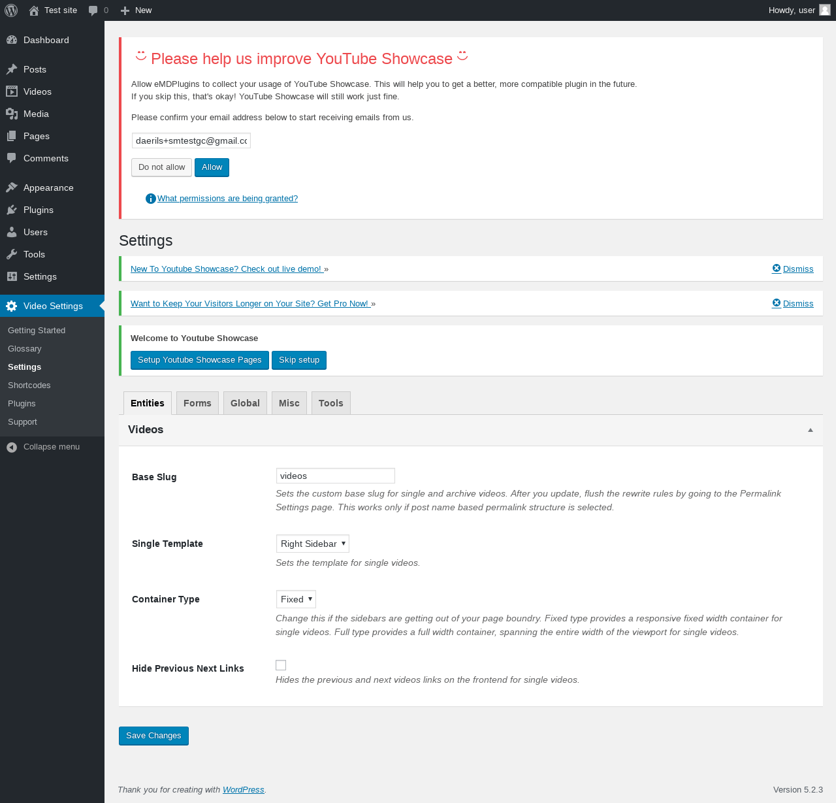Click the Users person icon
Image resolution: width=836 pixels, height=803 pixels.
(12, 232)
